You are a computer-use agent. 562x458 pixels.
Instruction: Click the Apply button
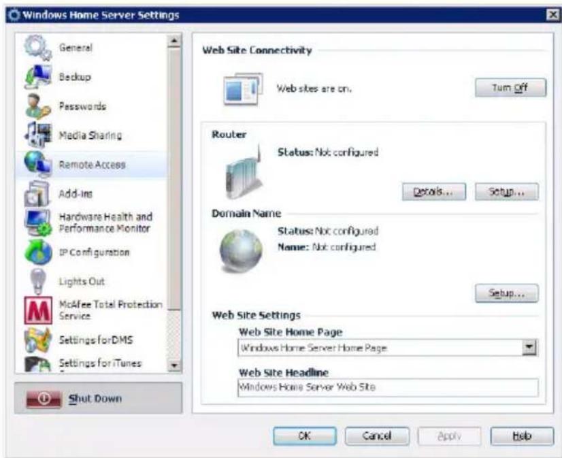[x=449, y=436]
